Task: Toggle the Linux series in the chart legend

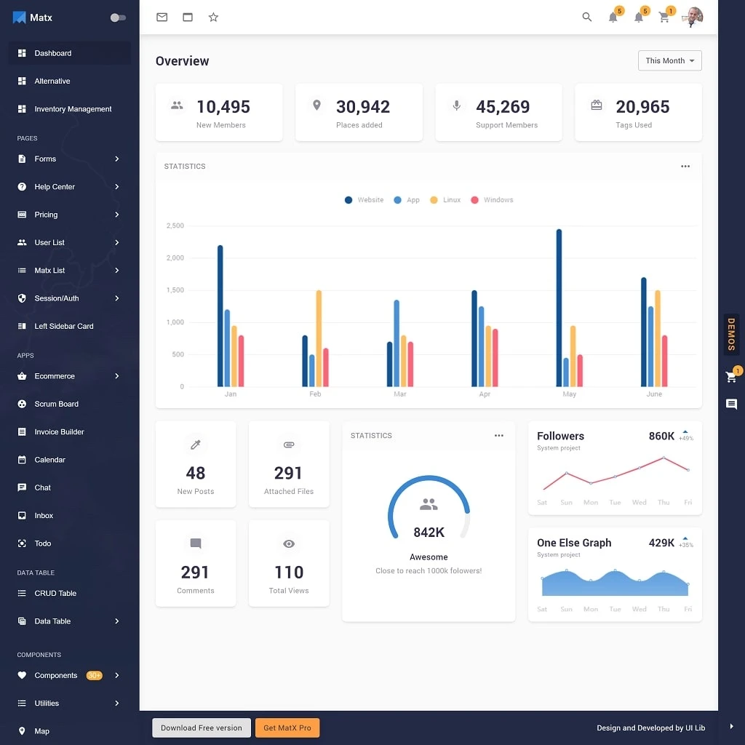Action: pyautogui.click(x=445, y=199)
